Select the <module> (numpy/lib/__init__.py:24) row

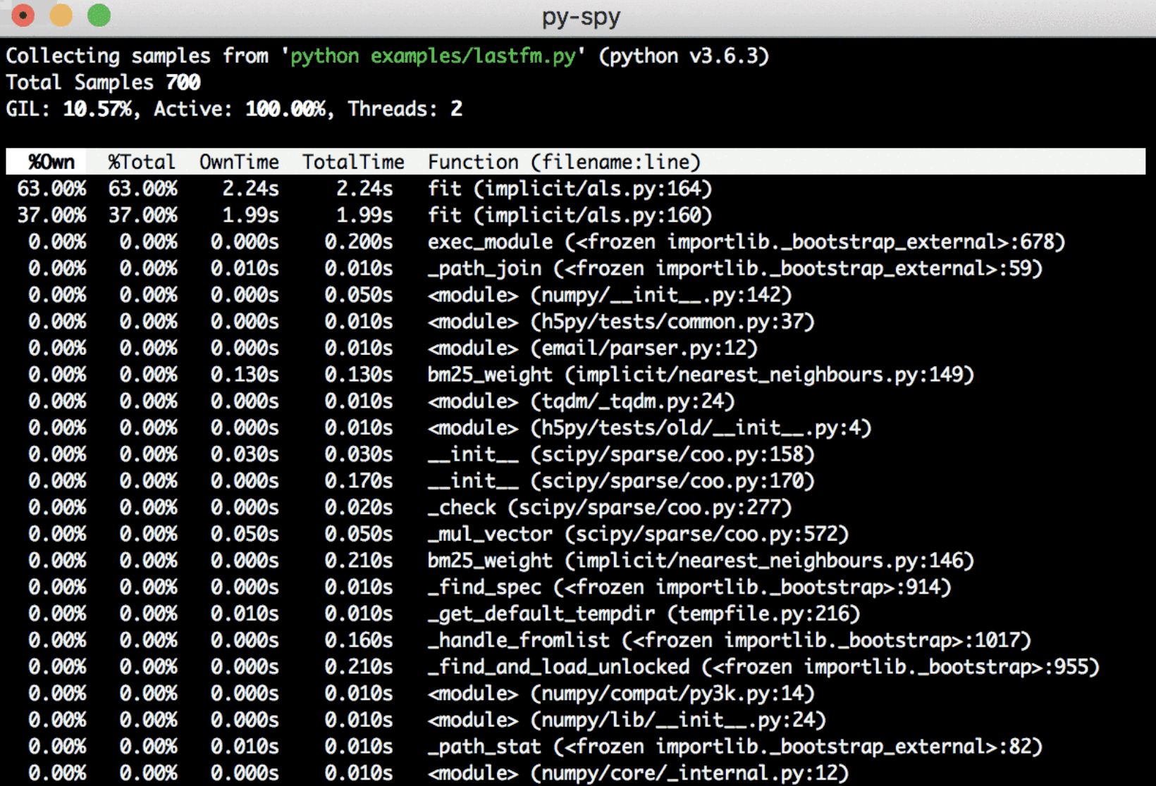[x=576, y=720]
